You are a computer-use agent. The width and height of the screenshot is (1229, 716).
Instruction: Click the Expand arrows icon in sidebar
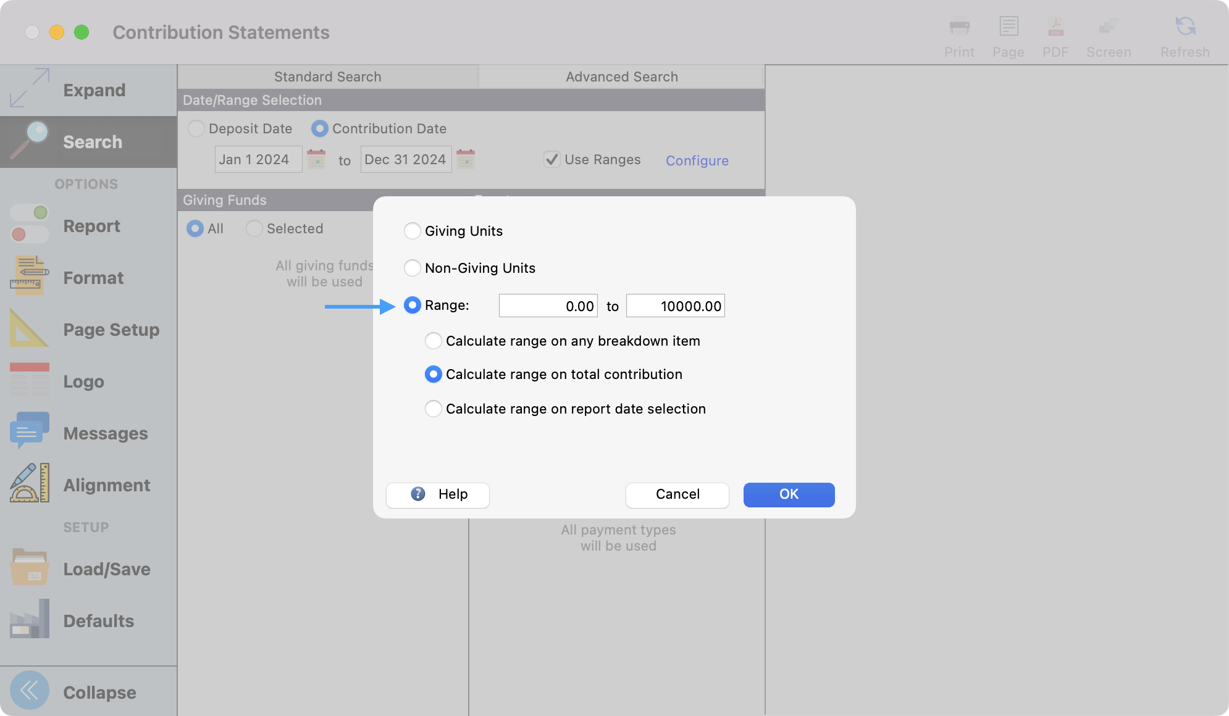pyautogui.click(x=29, y=88)
